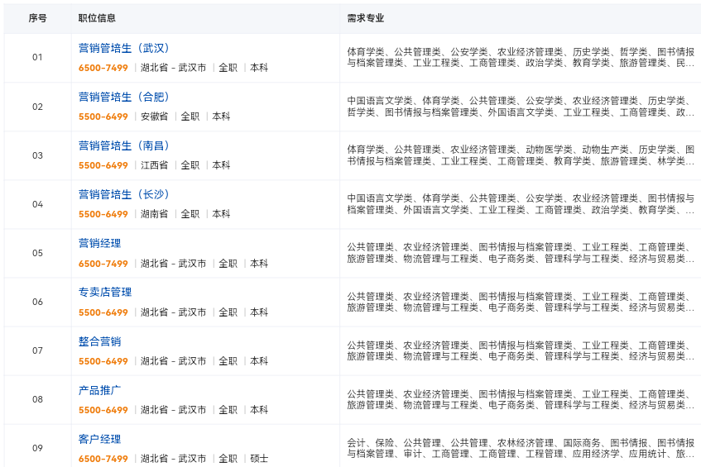Screen dimensions: 701x467
Task: Open the 整合营销 job listing
Action: (x=99, y=341)
